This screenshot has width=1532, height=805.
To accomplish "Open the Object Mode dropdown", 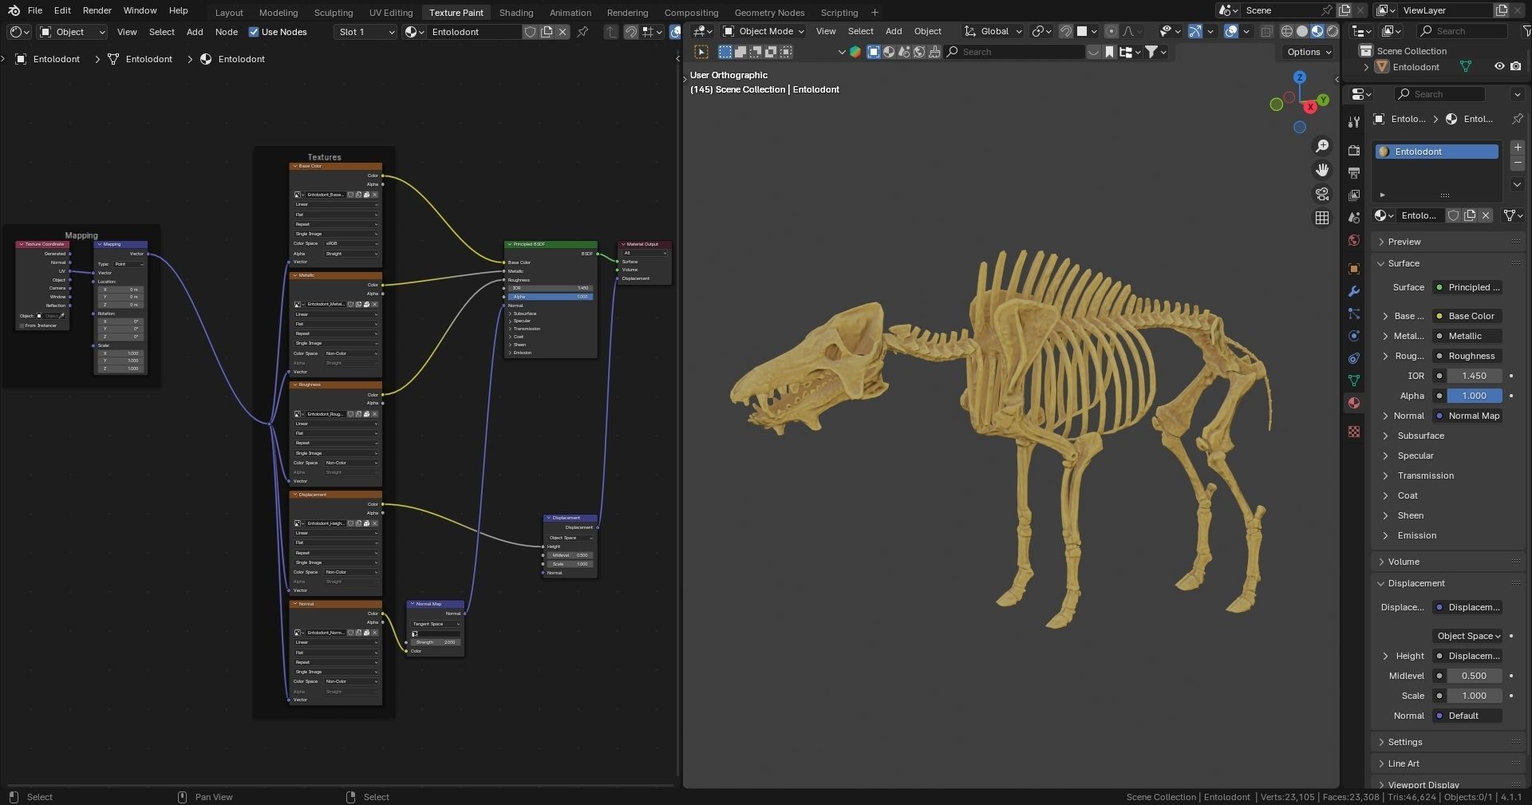I will point(763,31).
